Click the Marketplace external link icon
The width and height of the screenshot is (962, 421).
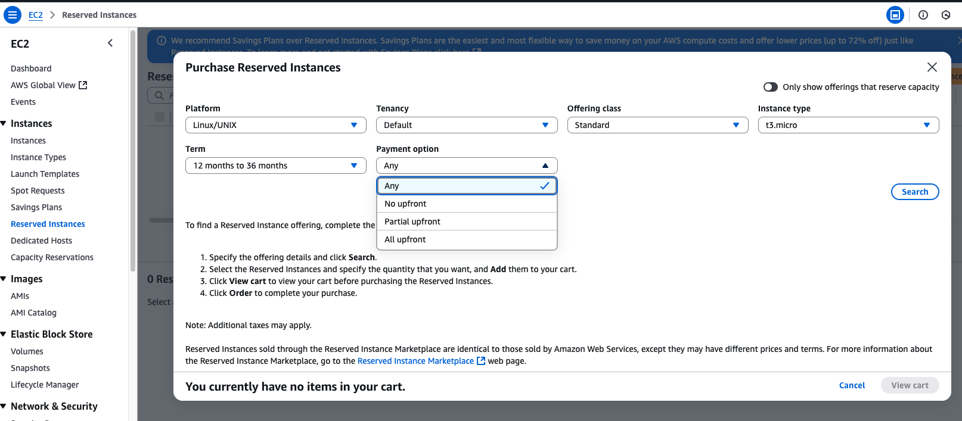click(x=481, y=361)
